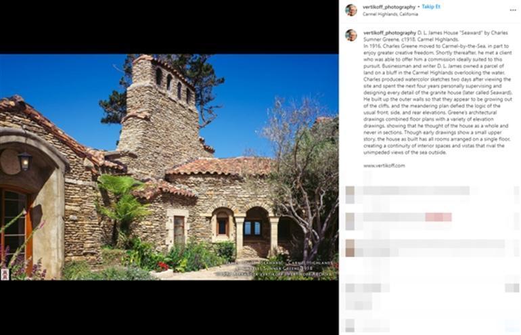Click the blurred like icon in the action row
This screenshot has height=335, width=521.
tap(350, 288)
